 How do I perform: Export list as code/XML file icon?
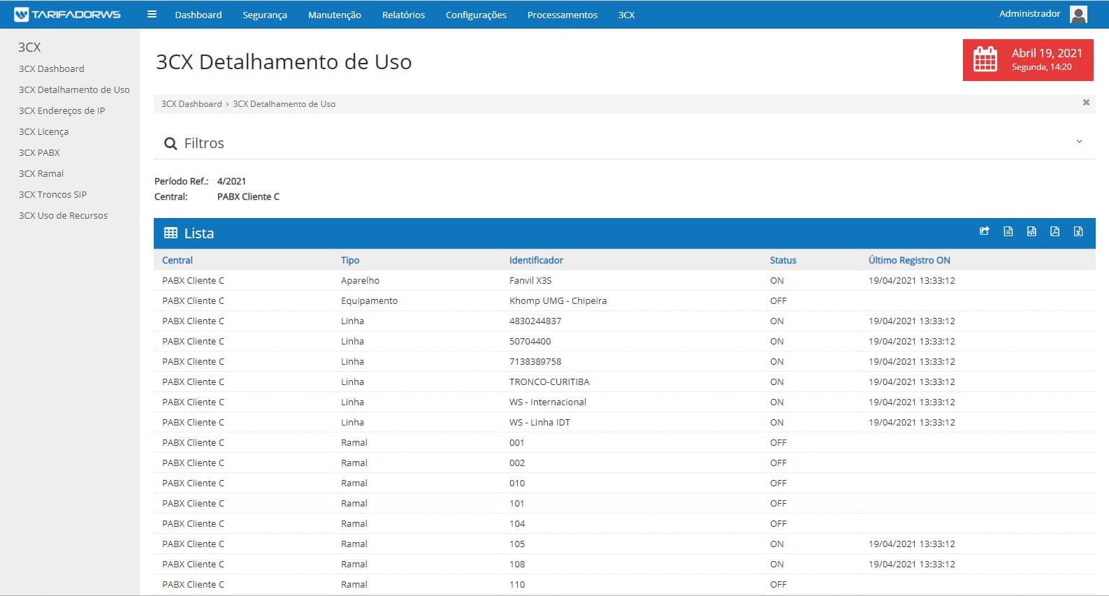click(x=1031, y=231)
